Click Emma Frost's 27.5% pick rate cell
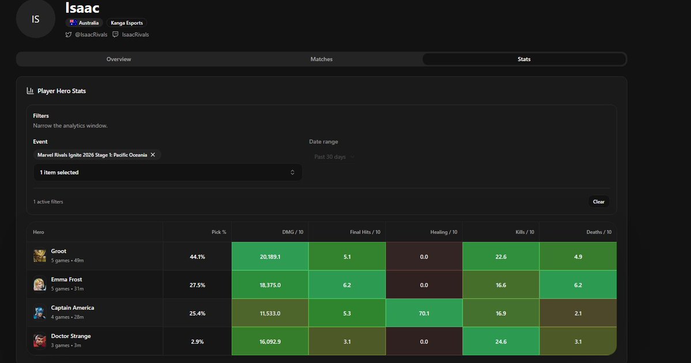Viewport: 691px width, 363px height. [x=198, y=285]
